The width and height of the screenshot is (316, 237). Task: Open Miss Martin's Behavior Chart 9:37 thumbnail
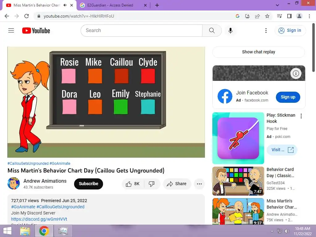[238, 211]
